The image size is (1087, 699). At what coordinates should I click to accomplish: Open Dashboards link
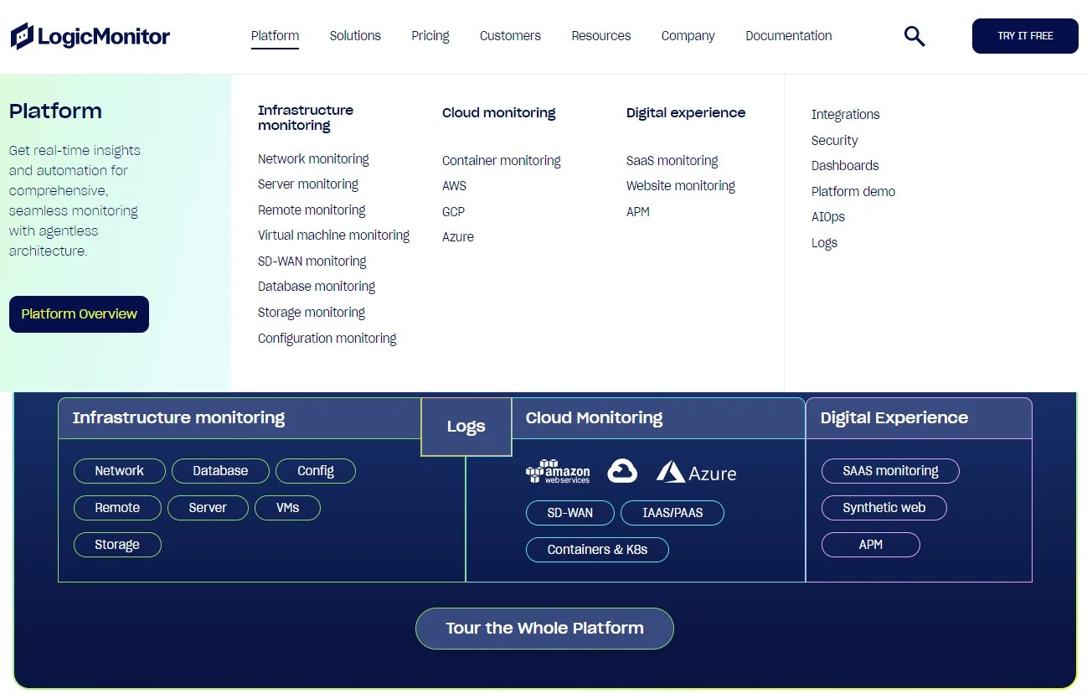pyautogui.click(x=845, y=166)
